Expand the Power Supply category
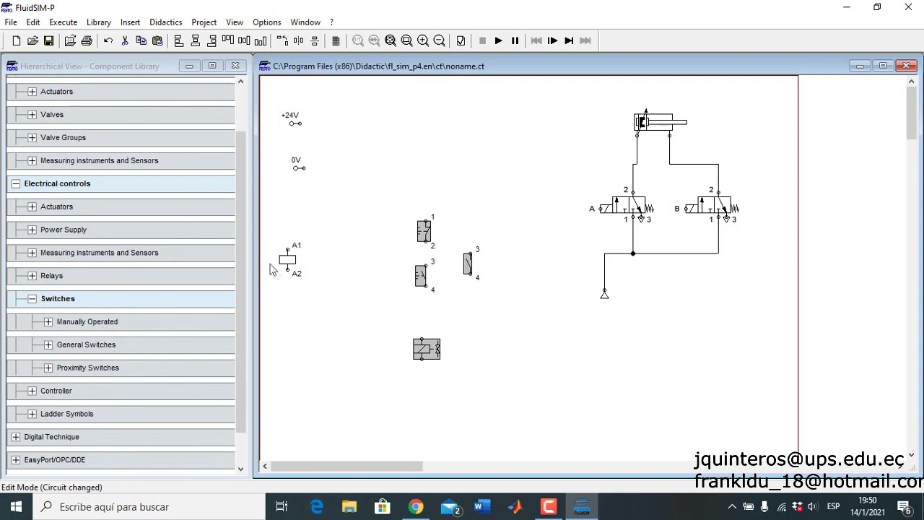924x520 pixels. pos(32,230)
